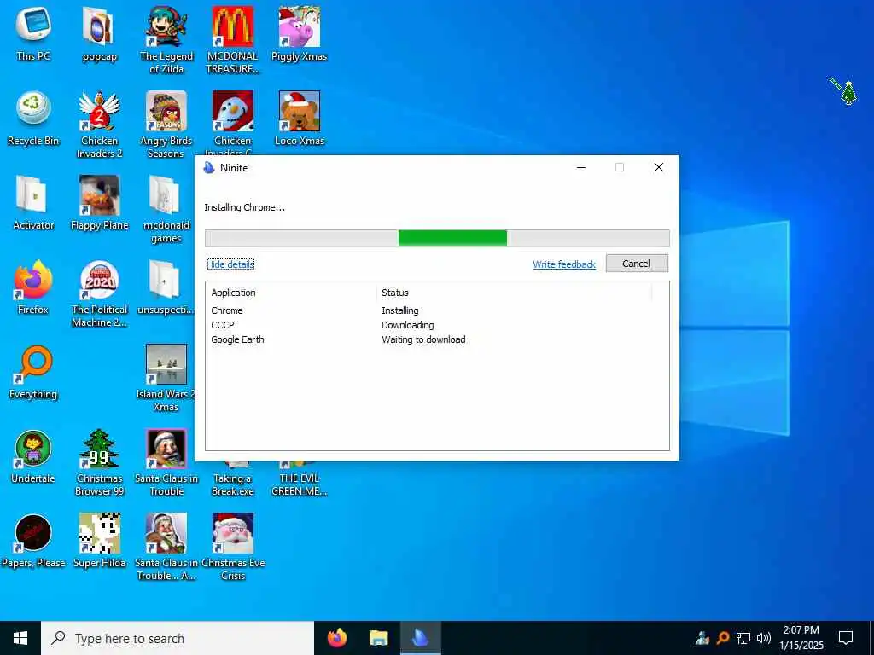This screenshot has height=655, width=874.
Task: Click the Downloading status for CCCP
Action: point(407,325)
